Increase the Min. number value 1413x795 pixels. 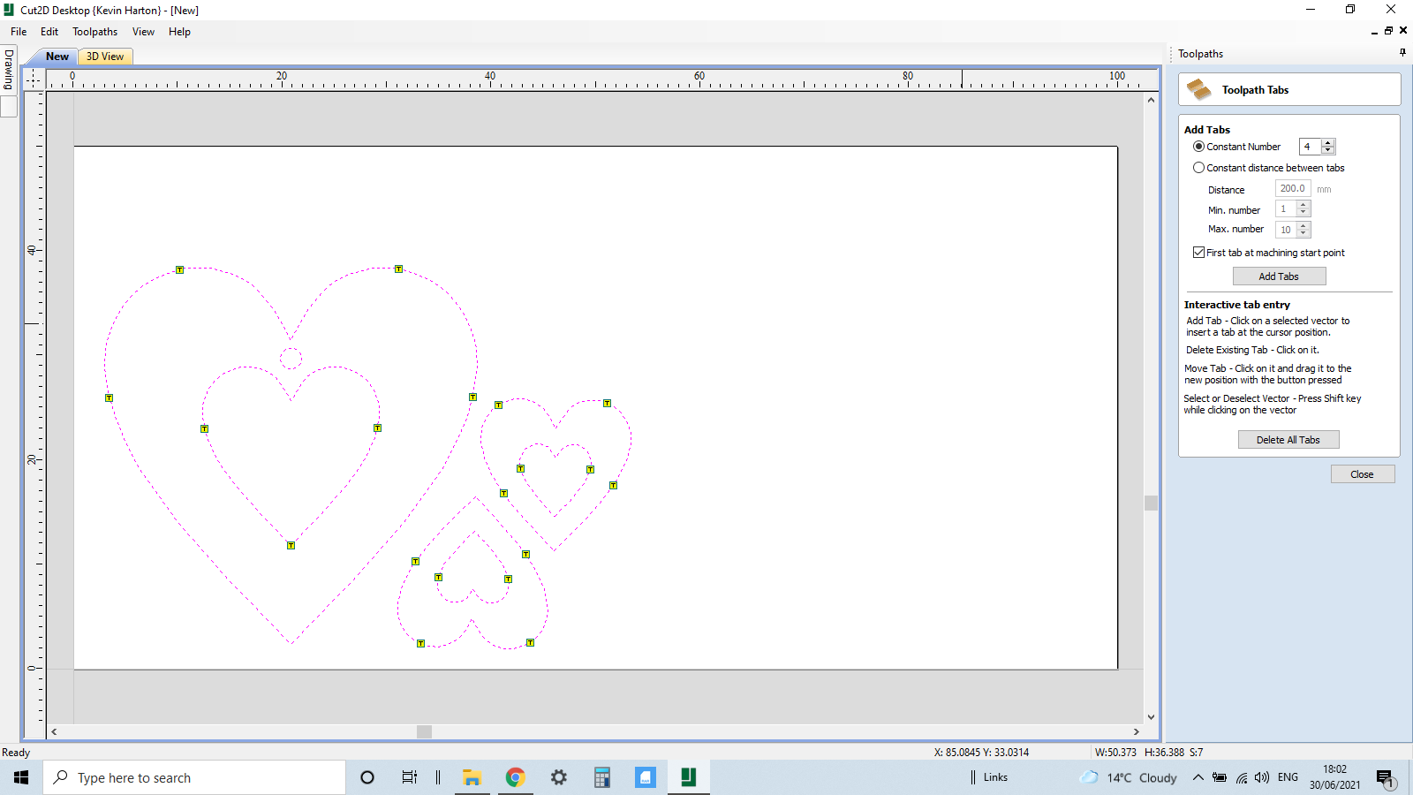click(x=1303, y=205)
